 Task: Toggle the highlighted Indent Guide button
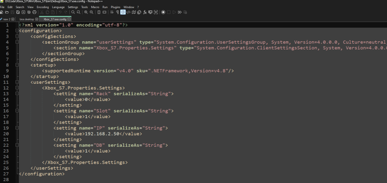123,12
